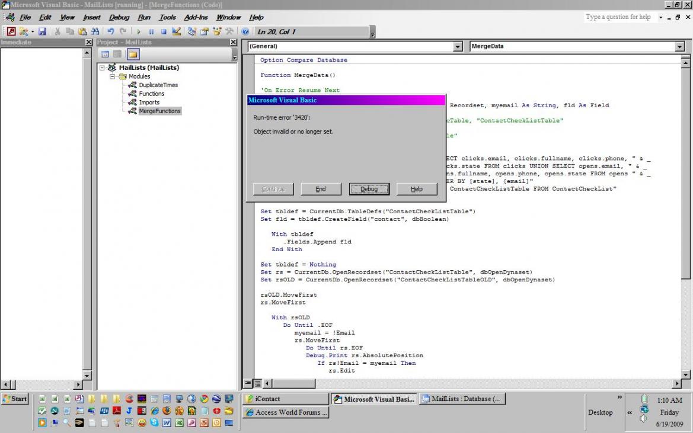Toggle Design Mode in the toolbar
The width and height of the screenshot is (693, 433).
click(x=176, y=31)
